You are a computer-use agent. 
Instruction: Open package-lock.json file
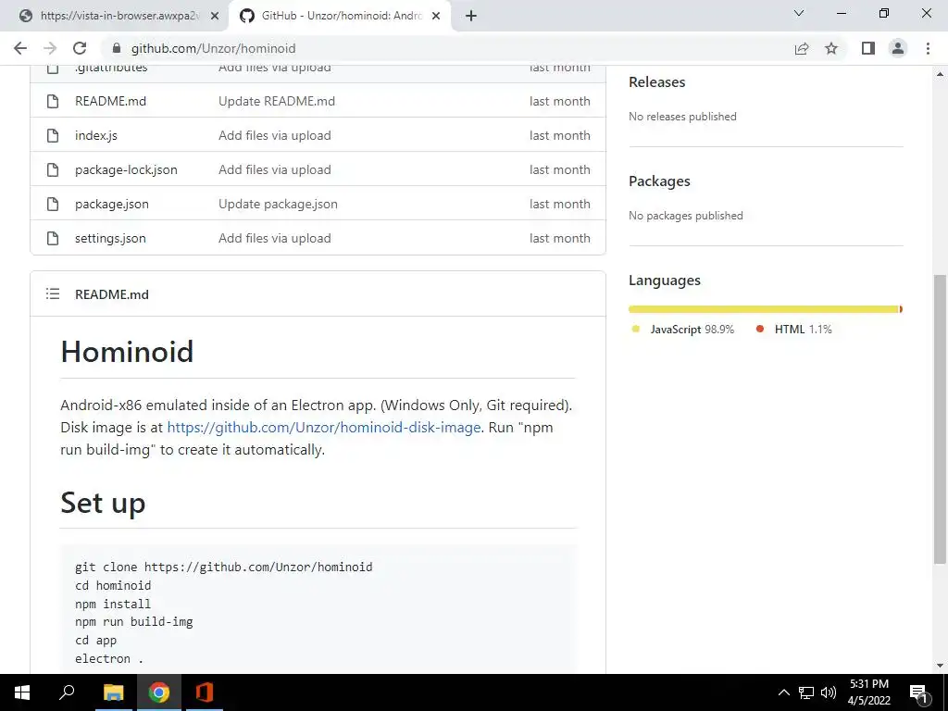coord(126,170)
